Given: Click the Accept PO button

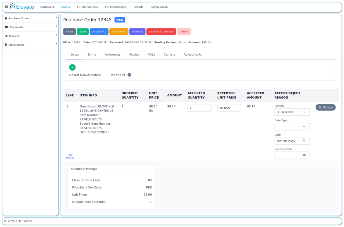Looking at the screenshot, I should [99, 31].
